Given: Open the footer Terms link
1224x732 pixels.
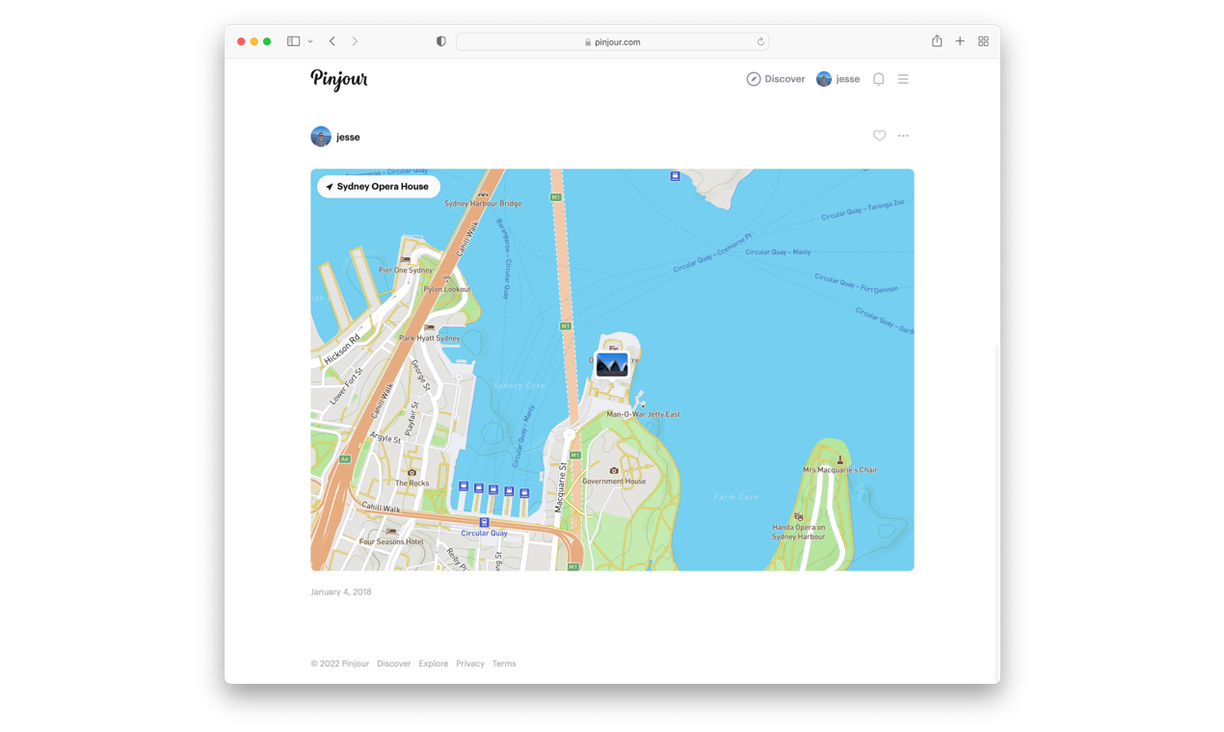Looking at the screenshot, I should [x=504, y=664].
